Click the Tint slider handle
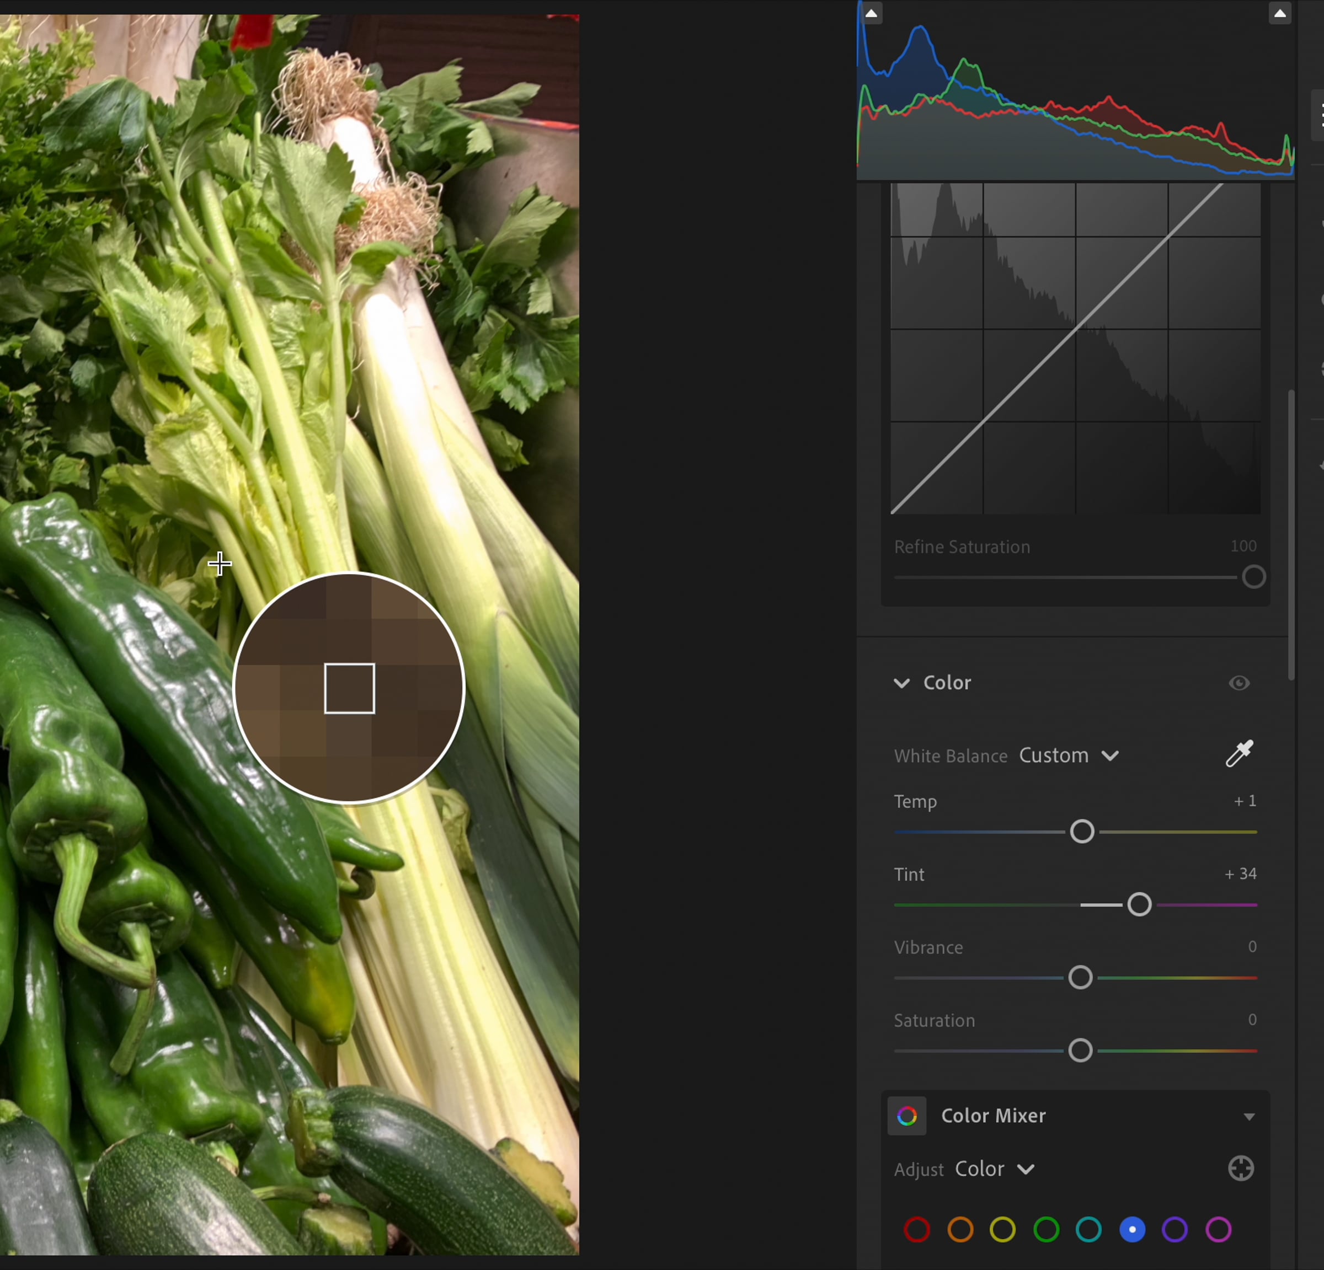The width and height of the screenshot is (1324, 1270). coord(1140,904)
